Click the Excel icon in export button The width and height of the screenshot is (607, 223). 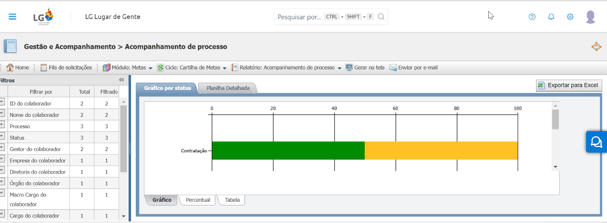[x=541, y=85]
